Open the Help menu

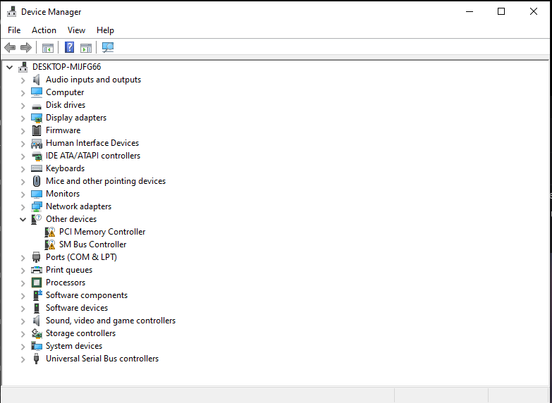point(105,30)
